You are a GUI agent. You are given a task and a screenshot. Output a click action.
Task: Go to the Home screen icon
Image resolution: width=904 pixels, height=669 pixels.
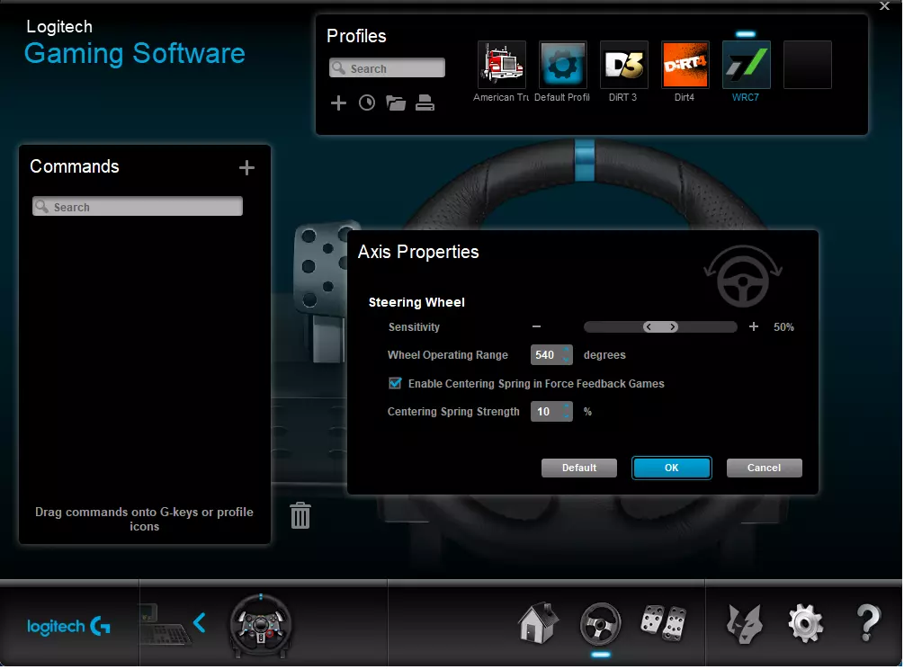(x=538, y=622)
